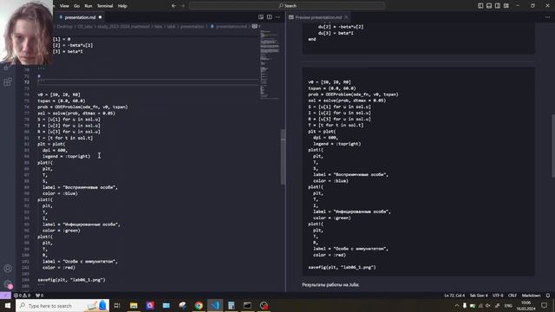Image resolution: width=555 pixels, height=312 pixels.
Task: Click the taskbar clock showing 10:06
Action: 526,305
